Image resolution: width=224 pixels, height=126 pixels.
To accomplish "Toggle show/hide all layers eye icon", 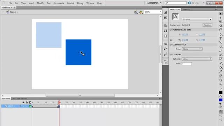I will (23, 103).
